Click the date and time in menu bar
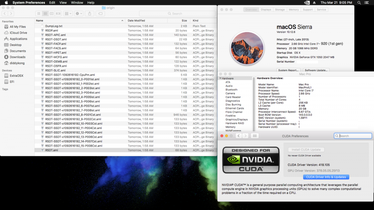 [x=336, y=3]
